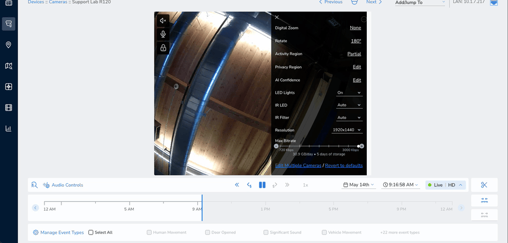Move timeline back with left arrow

point(35,208)
